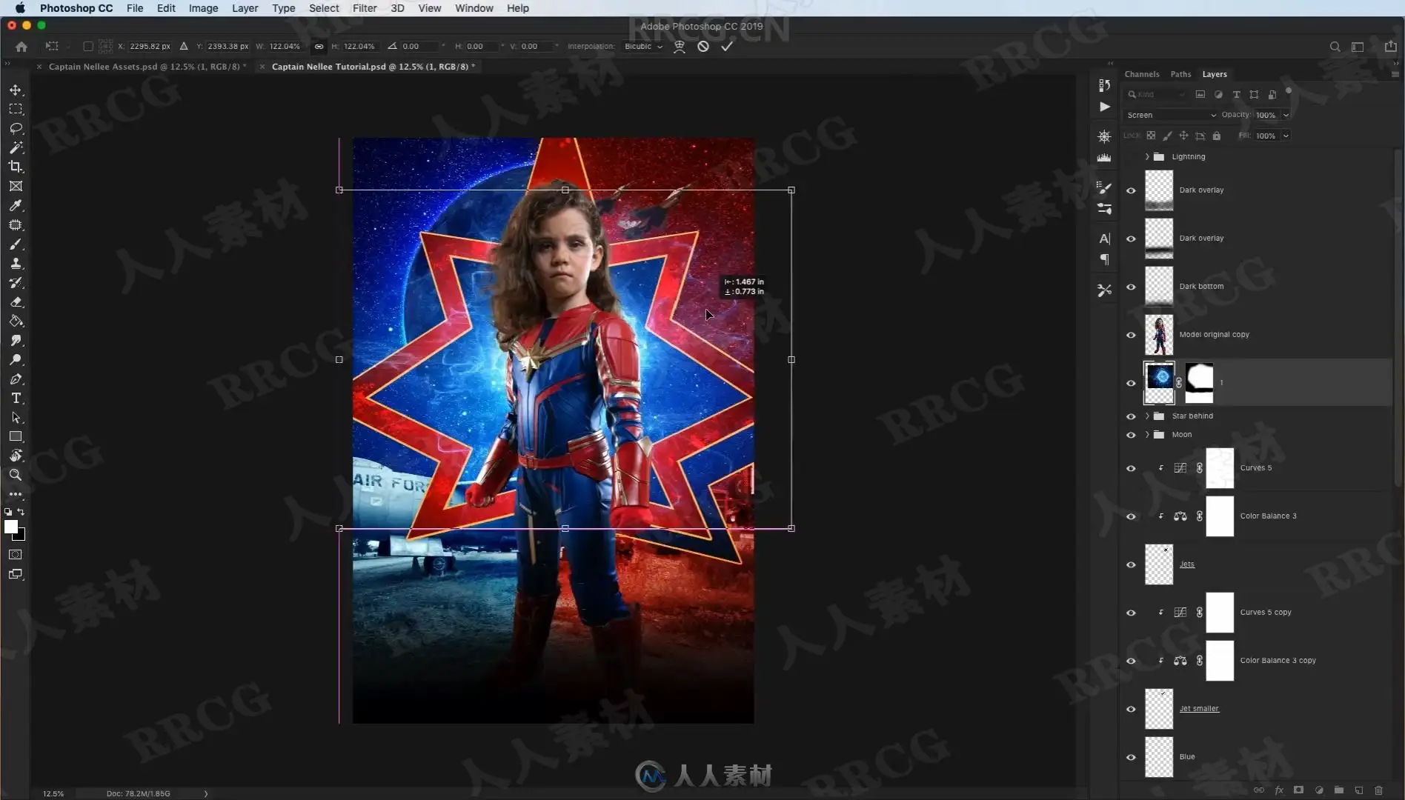Toggle the layer filter on/off switch
This screenshot has width=1405, height=800.
[1289, 92]
